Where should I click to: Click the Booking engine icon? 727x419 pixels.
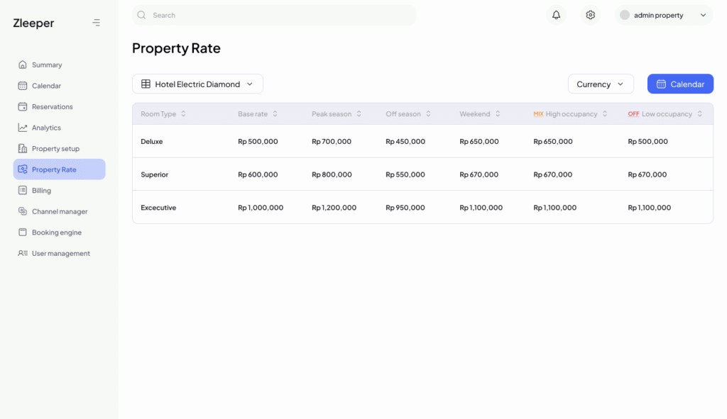[x=23, y=233]
